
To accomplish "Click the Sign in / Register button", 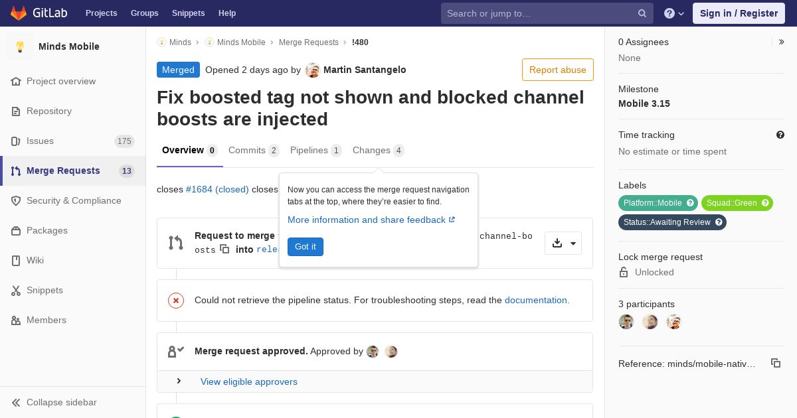I will click(739, 13).
